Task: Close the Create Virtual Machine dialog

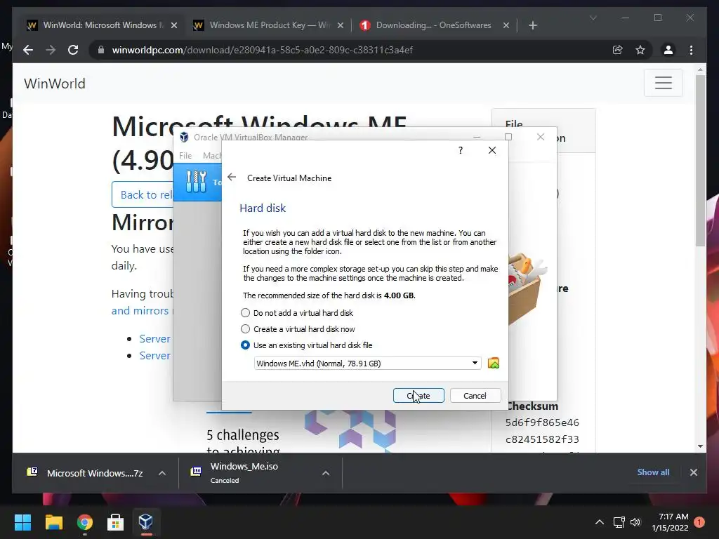Action: click(492, 150)
